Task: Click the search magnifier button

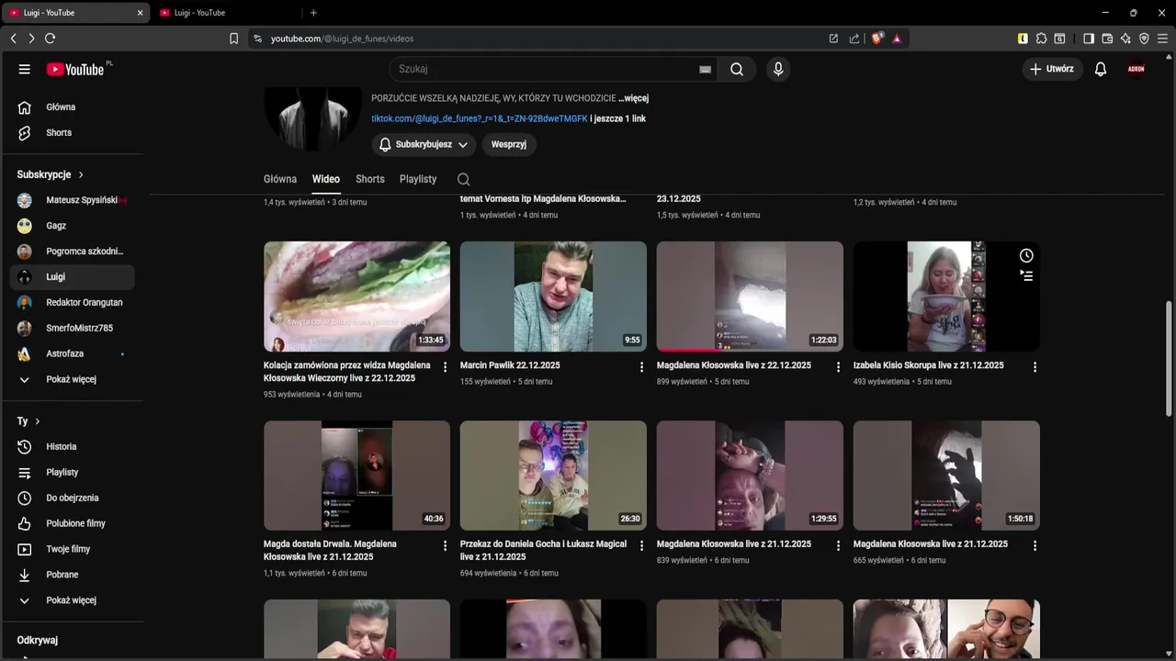Action: coord(737,69)
